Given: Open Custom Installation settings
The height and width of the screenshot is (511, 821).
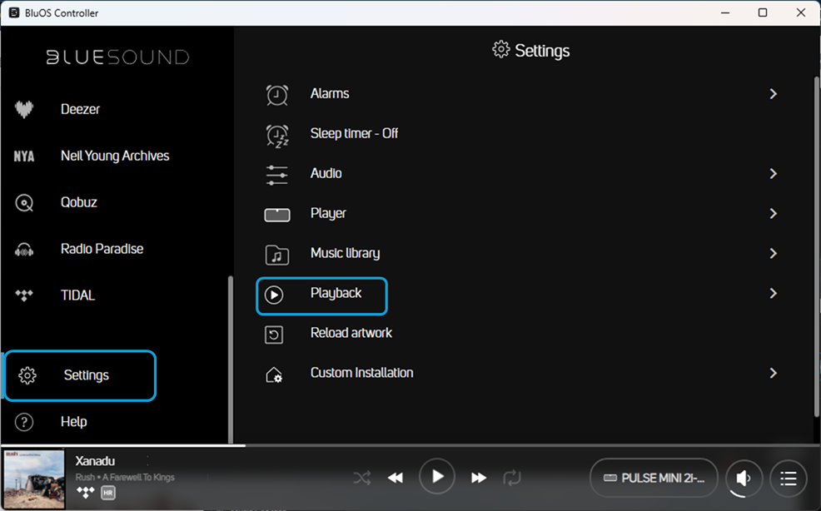Looking at the screenshot, I should pos(361,373).
